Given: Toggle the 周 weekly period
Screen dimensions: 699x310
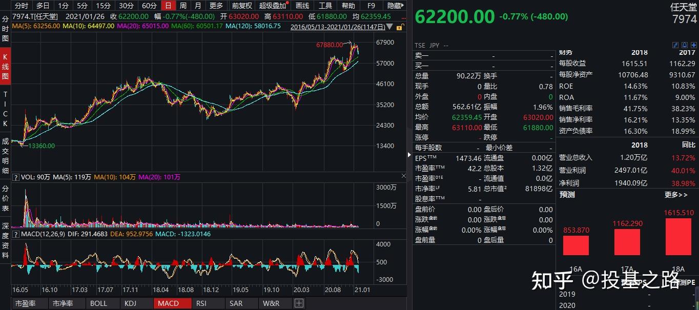Looking at the screenshot, I should tap(183, 6).
